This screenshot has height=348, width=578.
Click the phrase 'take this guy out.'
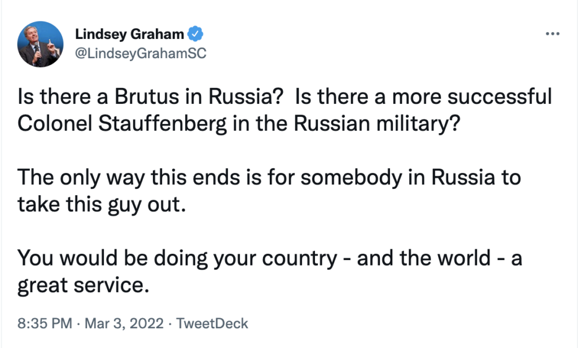(x=102, y=204)
